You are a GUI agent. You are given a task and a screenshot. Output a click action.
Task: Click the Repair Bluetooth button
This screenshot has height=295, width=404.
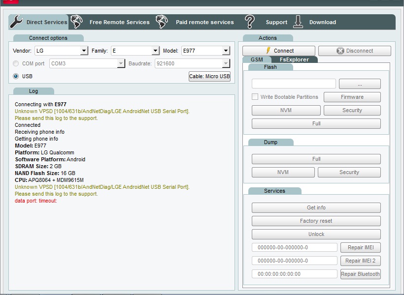(x=361, y=274)
